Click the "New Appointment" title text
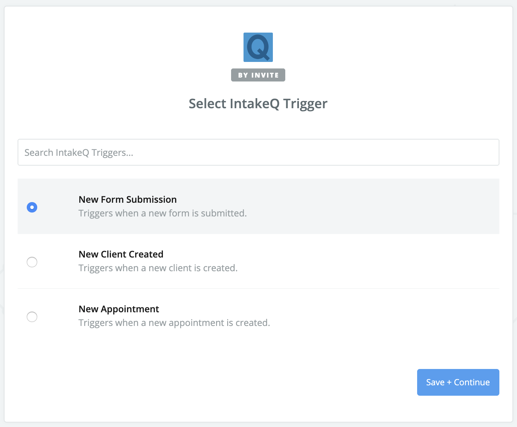This screenshot has width=517, height=427. (x=119, y=309)
